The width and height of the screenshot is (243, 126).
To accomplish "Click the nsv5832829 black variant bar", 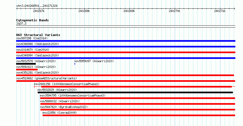I will coord(135,92).
